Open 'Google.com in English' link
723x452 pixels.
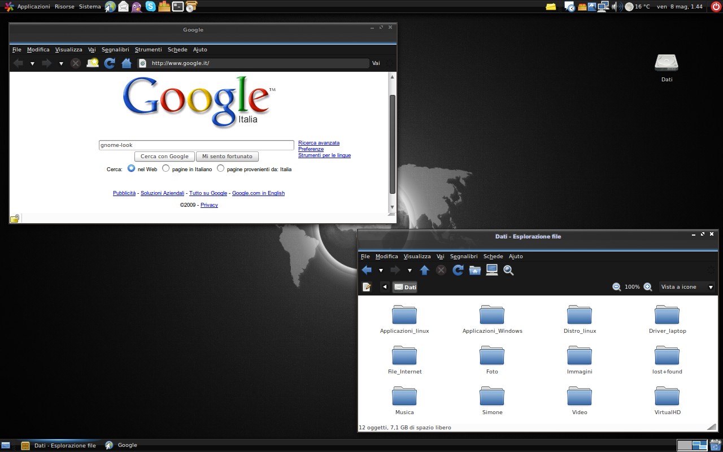point(258,193)
